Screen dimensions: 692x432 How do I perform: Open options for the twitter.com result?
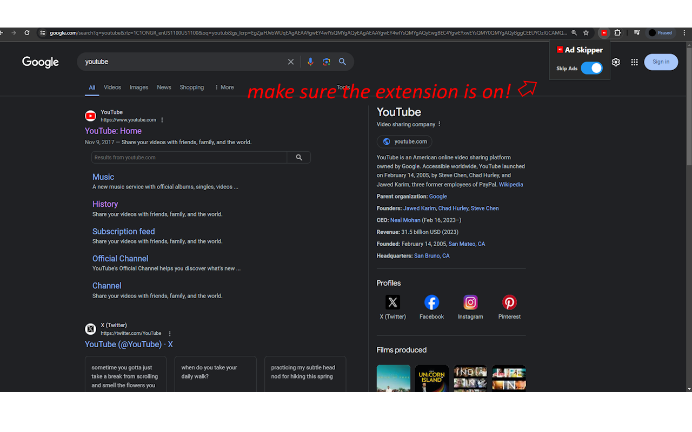pos(170,334)
